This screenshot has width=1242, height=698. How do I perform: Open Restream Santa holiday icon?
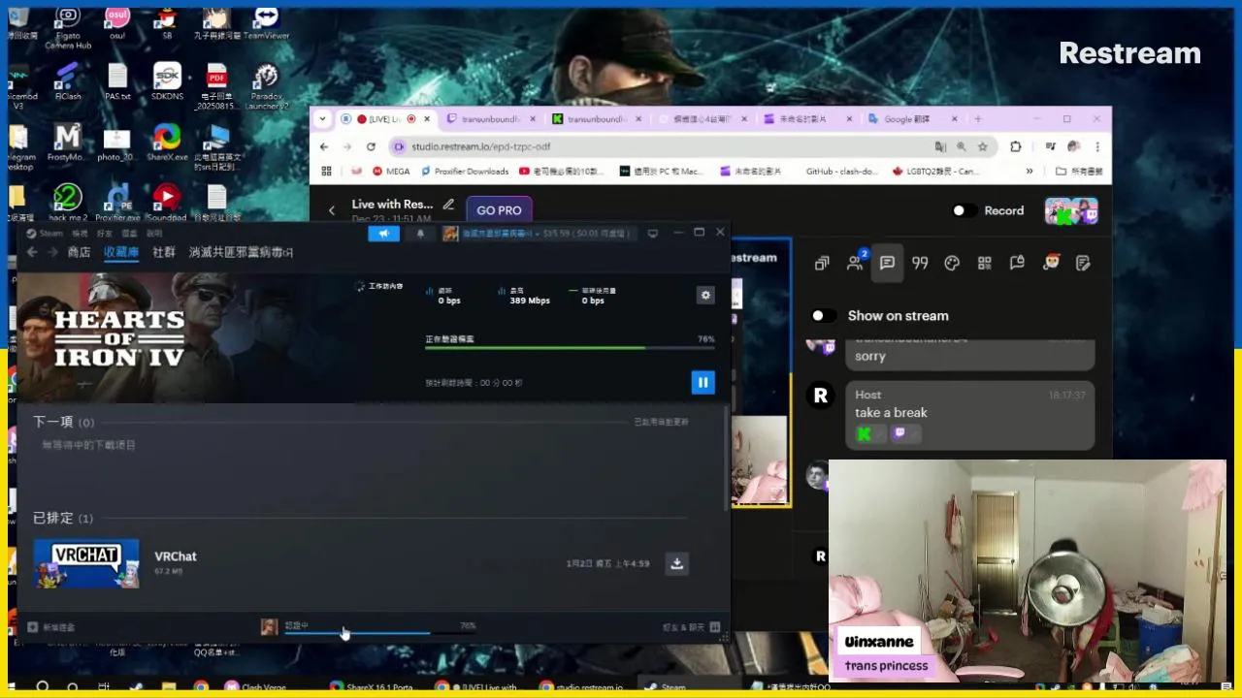point(1051,262)
